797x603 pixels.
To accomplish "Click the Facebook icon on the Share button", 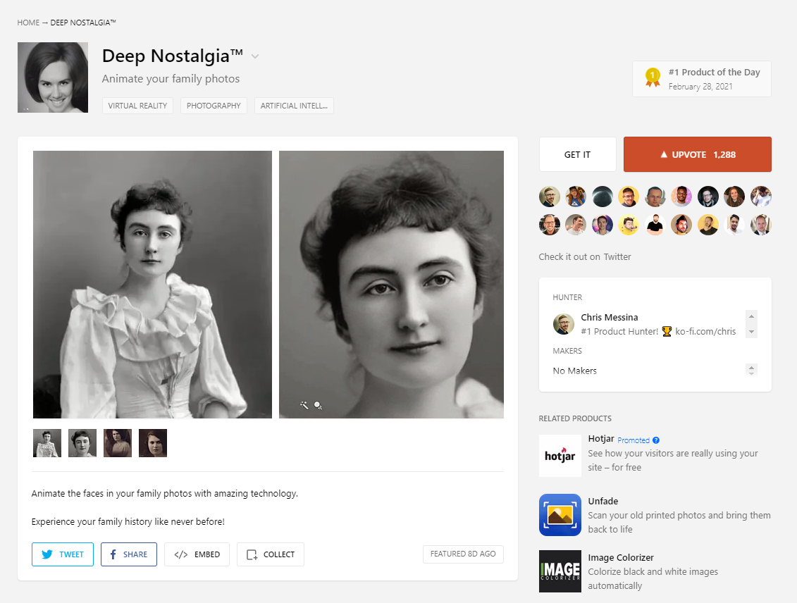I will point(111,554).
